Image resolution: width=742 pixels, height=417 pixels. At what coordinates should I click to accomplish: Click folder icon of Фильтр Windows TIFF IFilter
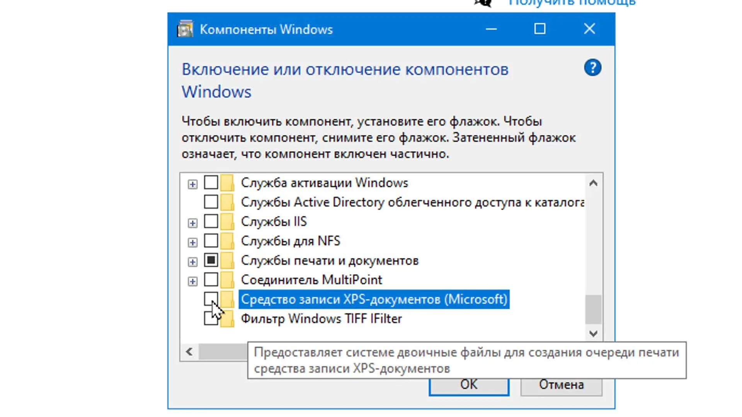tap(227, 319)
